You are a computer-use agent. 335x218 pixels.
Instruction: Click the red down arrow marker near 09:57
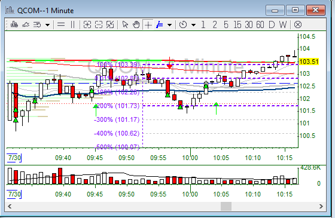(170, 63)
